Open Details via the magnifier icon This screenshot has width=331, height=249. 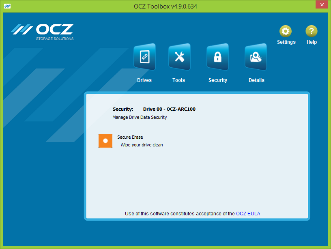[x=256, y=57]
